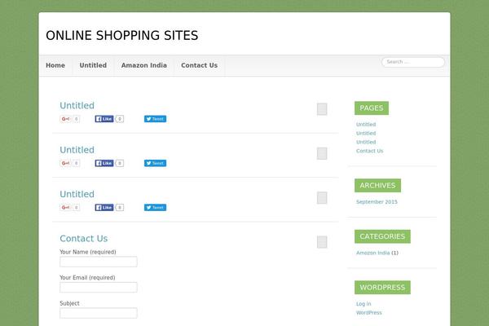The image size is (489, 326).
Task: Open Contact Us in the navigation bar
Action: pos(200,65)
